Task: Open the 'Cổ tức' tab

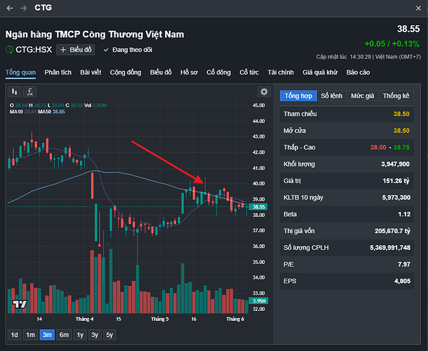Action: (249, 72)
